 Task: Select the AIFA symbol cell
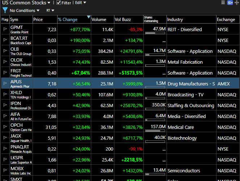[21, 116]
